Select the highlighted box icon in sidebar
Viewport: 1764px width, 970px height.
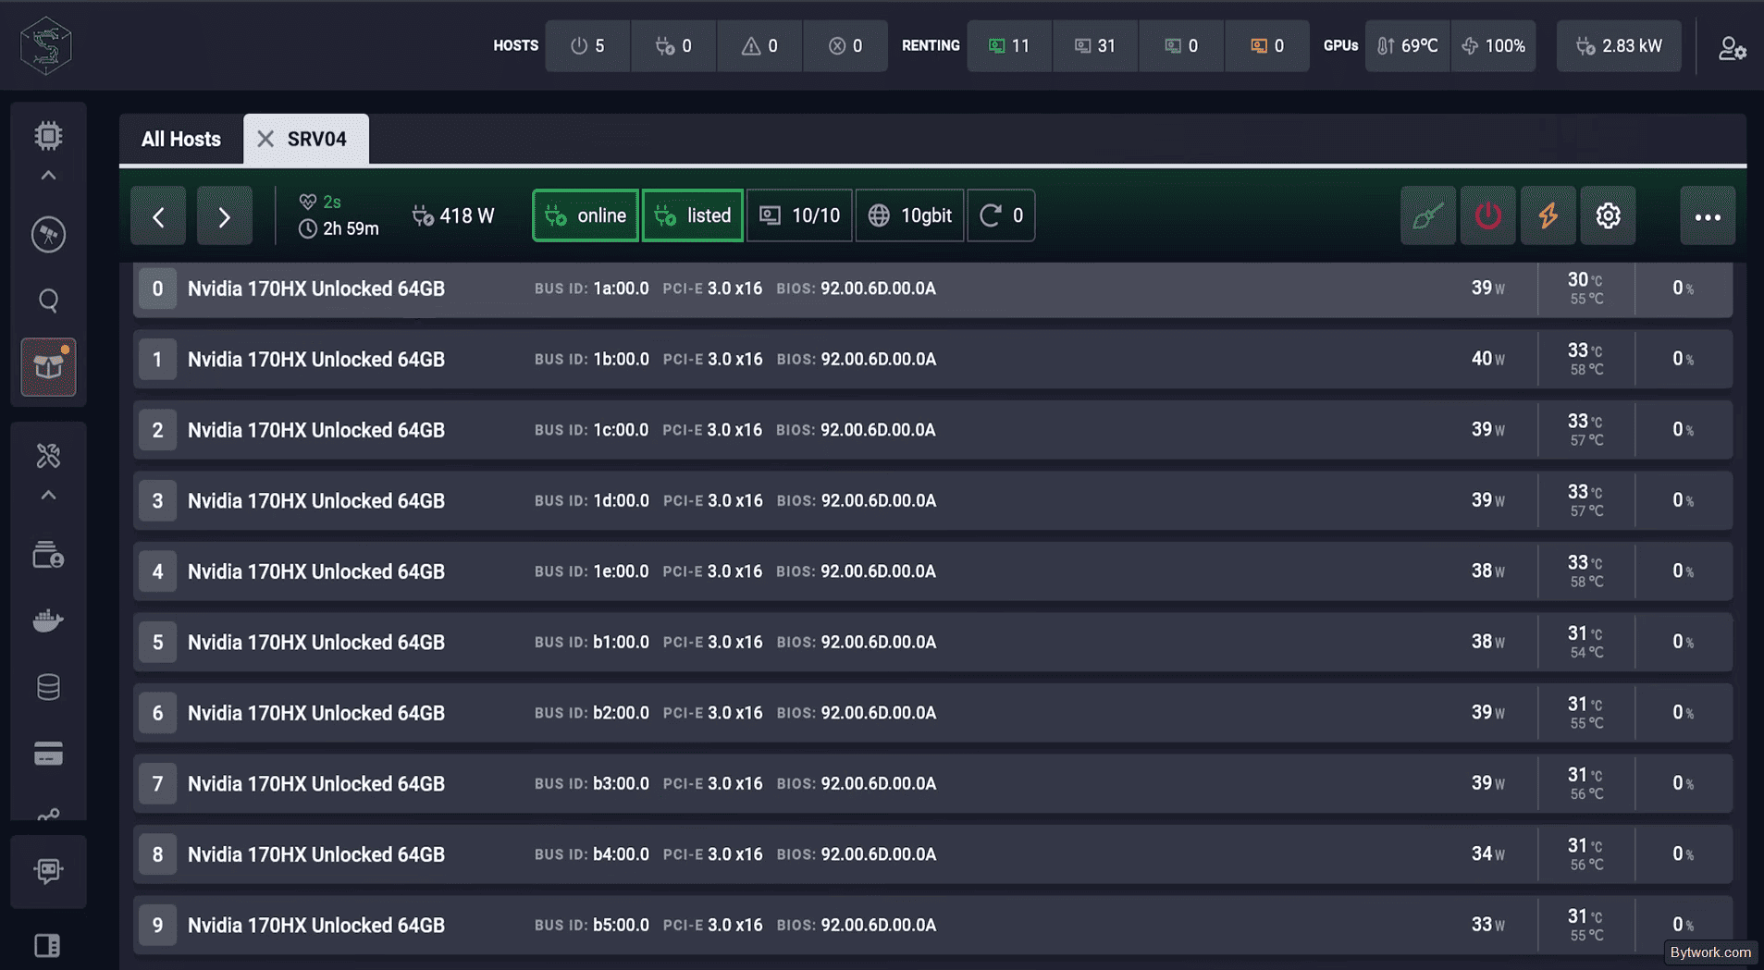48,367
